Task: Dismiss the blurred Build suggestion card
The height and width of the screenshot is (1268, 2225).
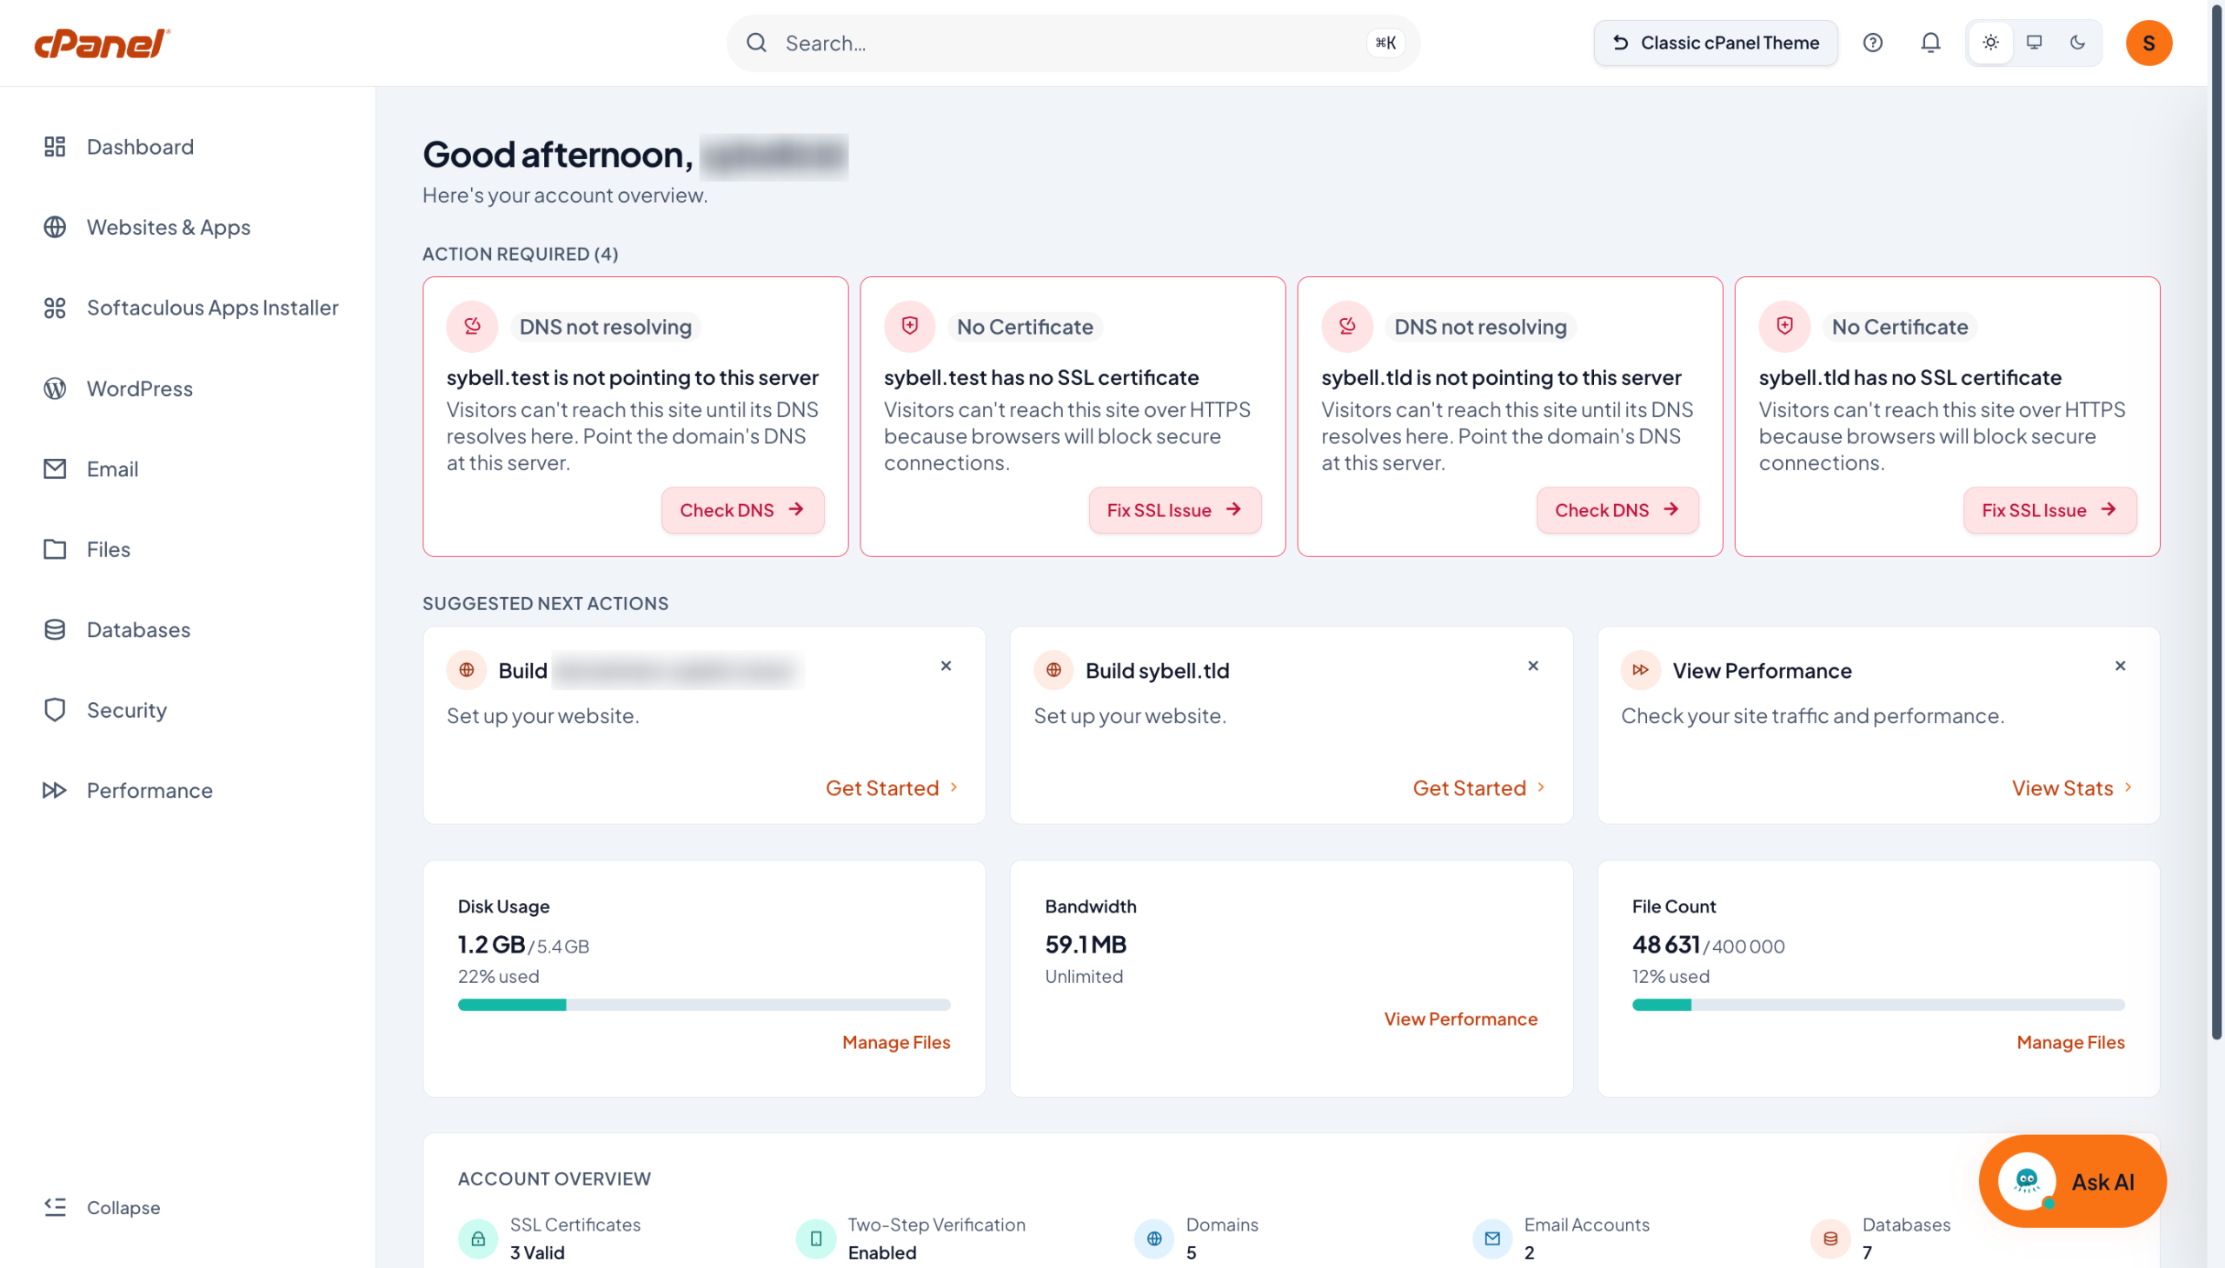Action: pos(946,667)
